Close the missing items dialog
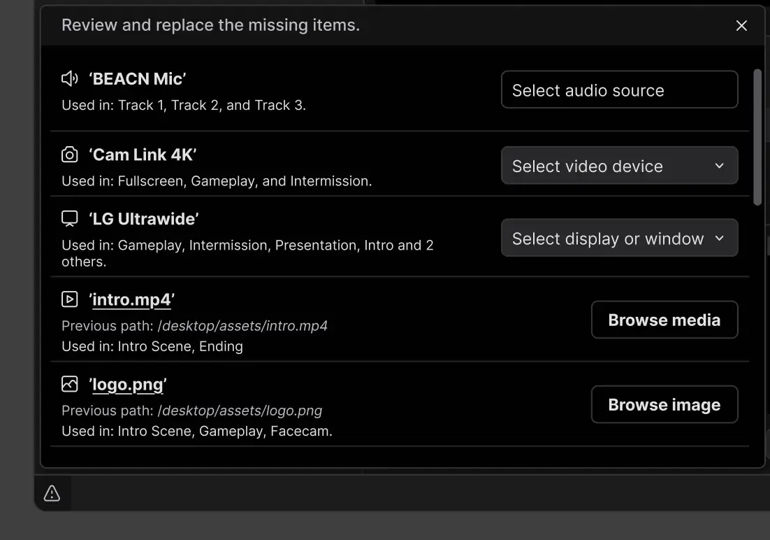Screen dimensions: 770x540 (741, 25)
